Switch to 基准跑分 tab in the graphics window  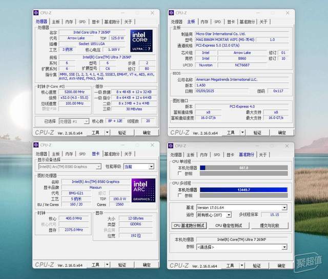click(112, 154)
